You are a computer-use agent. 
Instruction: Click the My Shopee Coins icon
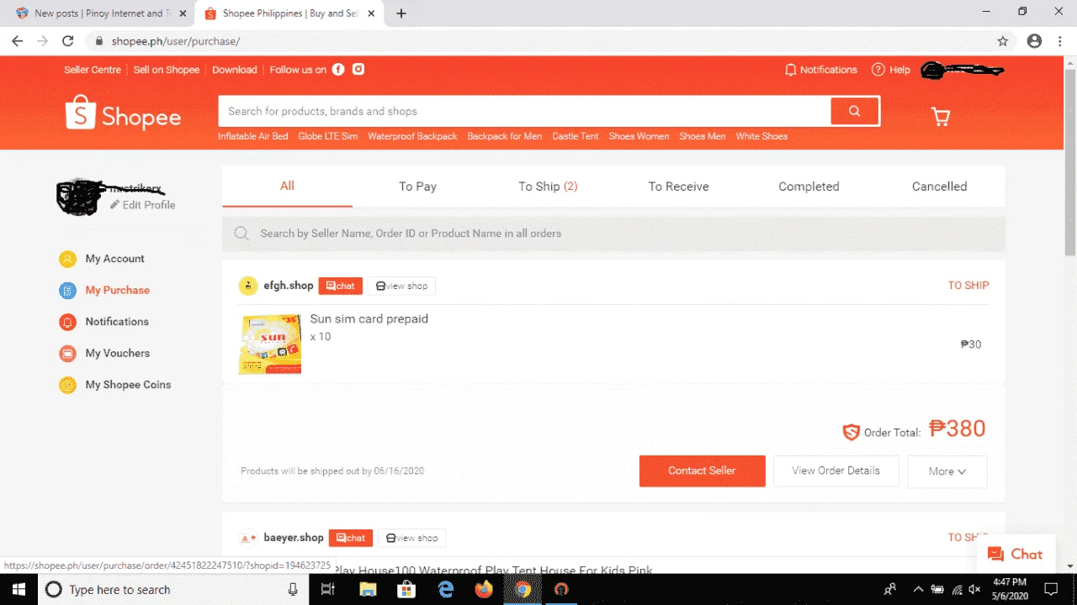click(67, 385)
